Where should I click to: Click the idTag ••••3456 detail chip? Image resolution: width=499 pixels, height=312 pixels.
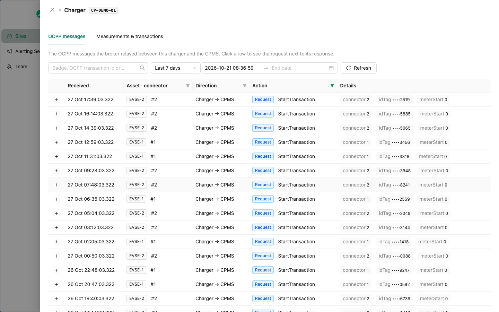pyautogui.click(x=394, y=142)
